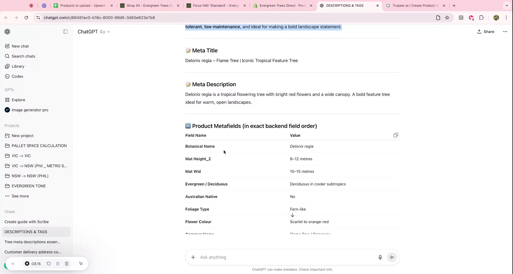Expand See more under Projects
513x274 pixels.
(20, 196)
